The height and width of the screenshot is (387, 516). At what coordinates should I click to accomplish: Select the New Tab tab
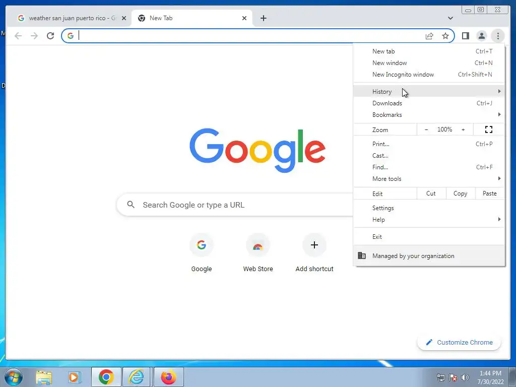[192, 18]
